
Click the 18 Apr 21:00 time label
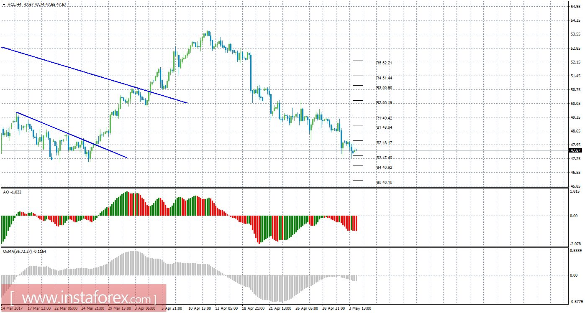(x=253, y=309)
